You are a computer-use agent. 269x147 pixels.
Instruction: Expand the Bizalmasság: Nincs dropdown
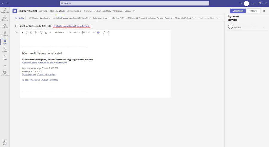(208, 18)
